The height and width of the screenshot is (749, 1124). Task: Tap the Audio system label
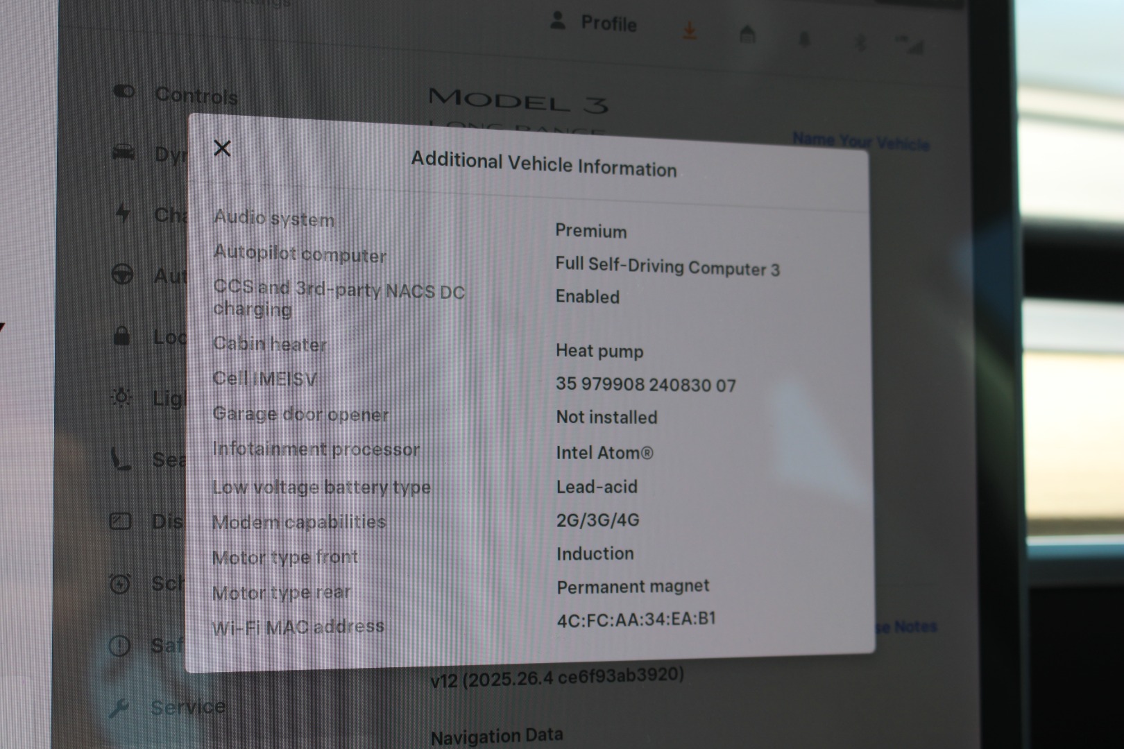click(x=274, y=218)
